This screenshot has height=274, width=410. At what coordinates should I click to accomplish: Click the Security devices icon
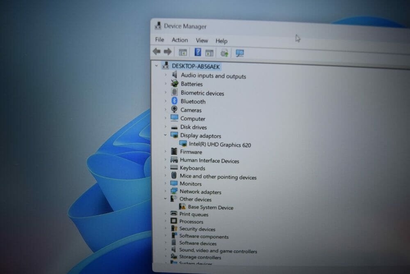pyautogui.click(x=173, y=228)
